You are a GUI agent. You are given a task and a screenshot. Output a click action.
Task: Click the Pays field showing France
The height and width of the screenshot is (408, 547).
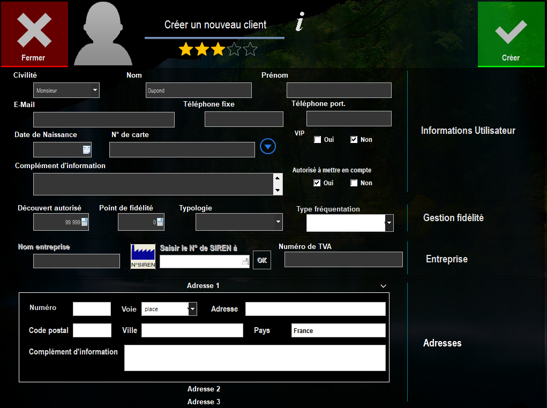click(x=339, y=330)
